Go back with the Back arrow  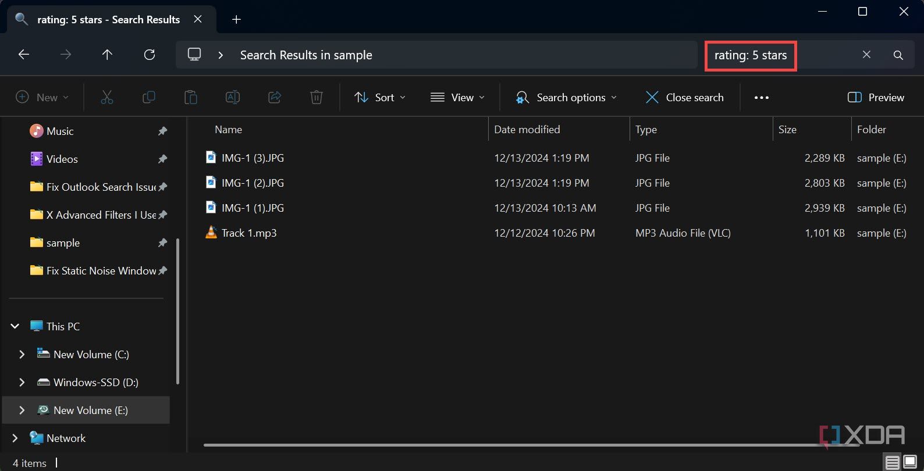coord(24,55)
